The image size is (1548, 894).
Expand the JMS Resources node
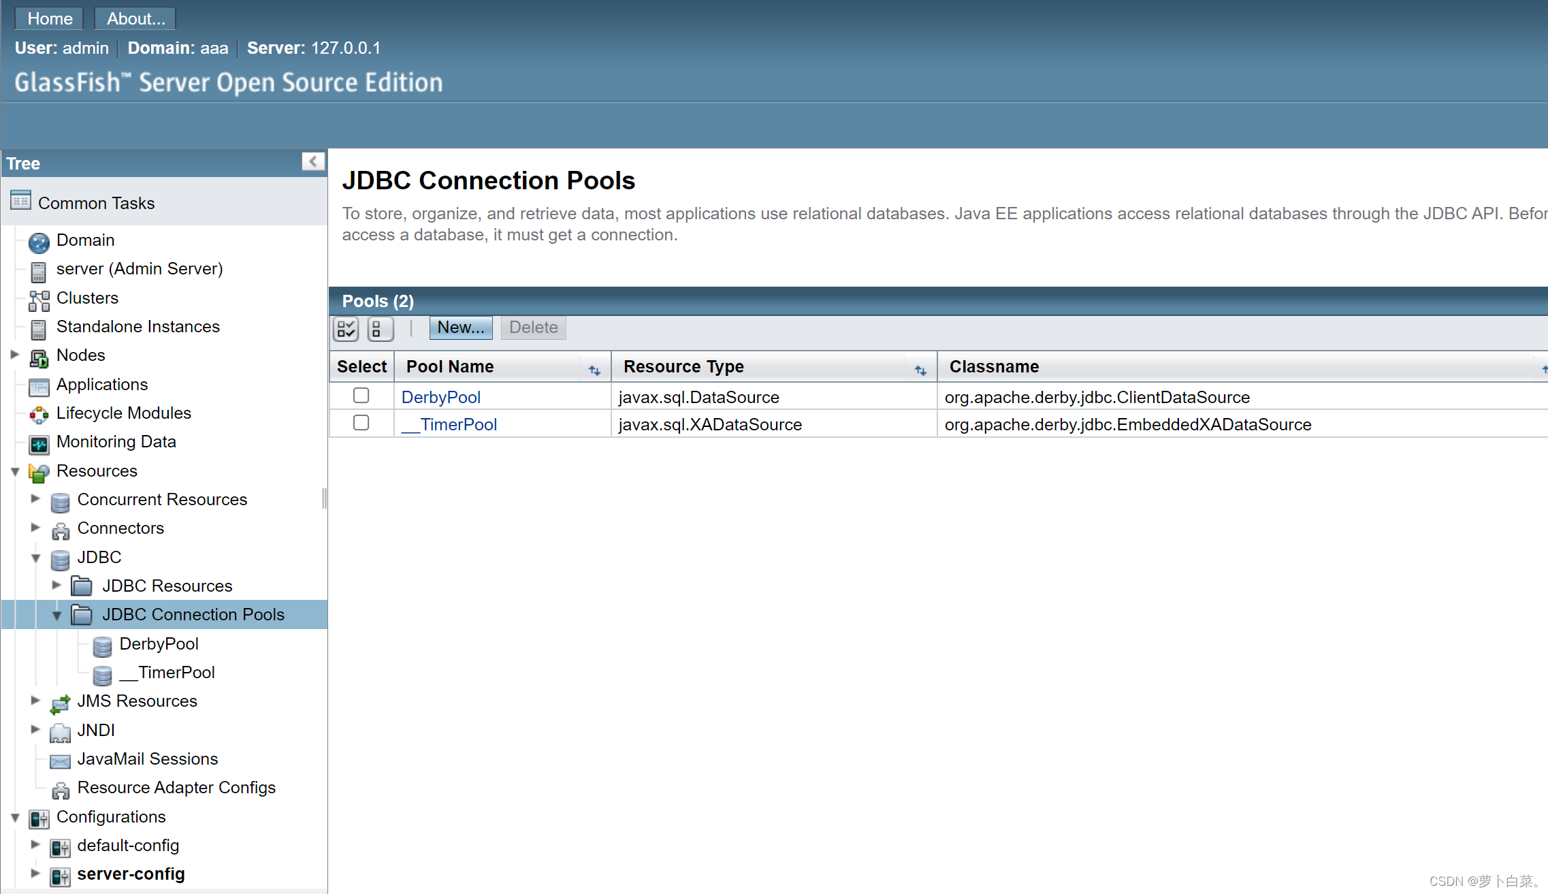(x=35, y=700)
